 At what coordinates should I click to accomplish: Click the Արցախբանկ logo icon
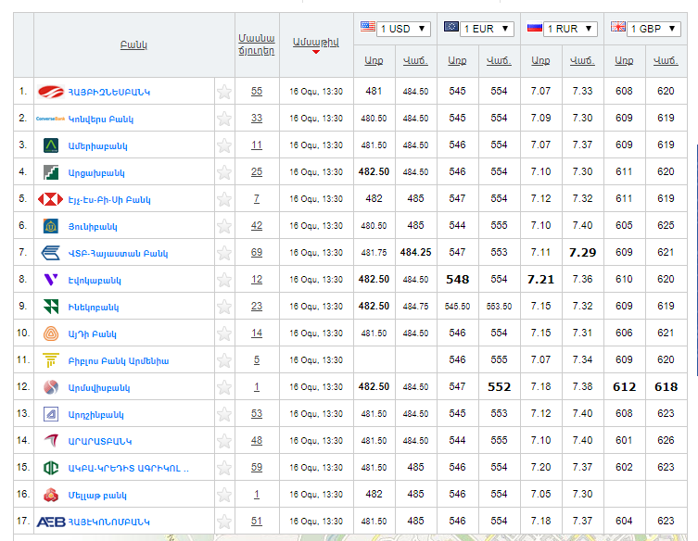pos(51,172)
